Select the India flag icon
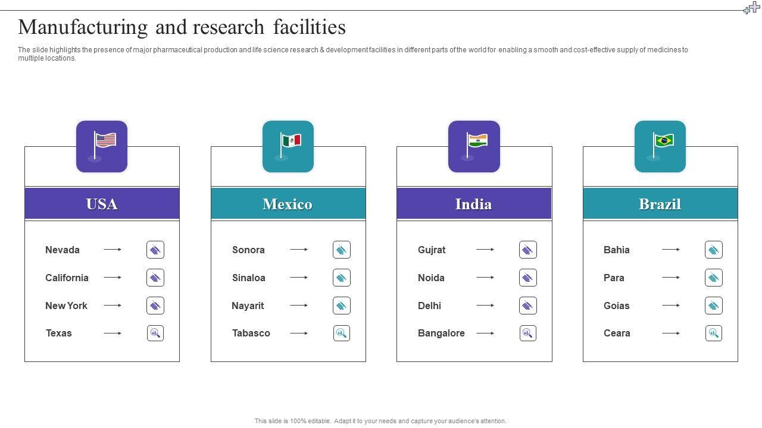The height and width of the screenshot is (428, 762). click(474, 146)
